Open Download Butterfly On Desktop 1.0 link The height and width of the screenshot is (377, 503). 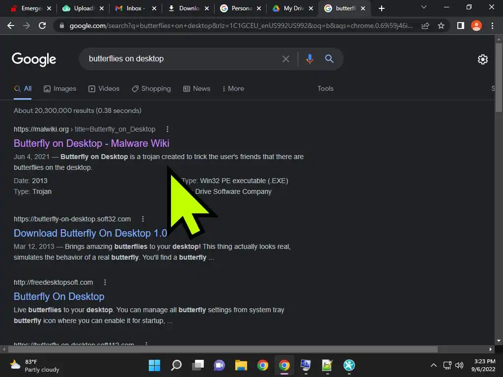point(90,233)
